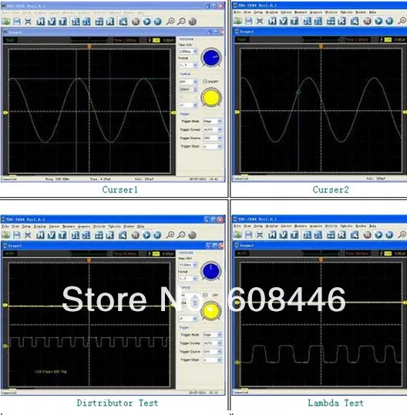407x415 pixels.
Task: Click the first magnifier zoom icon in Distributor Test toolbar
Action: point(170,235)
